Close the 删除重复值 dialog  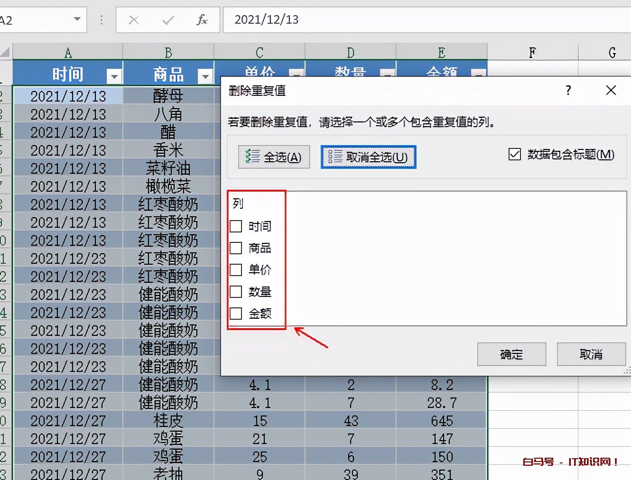tap(611, 90)
